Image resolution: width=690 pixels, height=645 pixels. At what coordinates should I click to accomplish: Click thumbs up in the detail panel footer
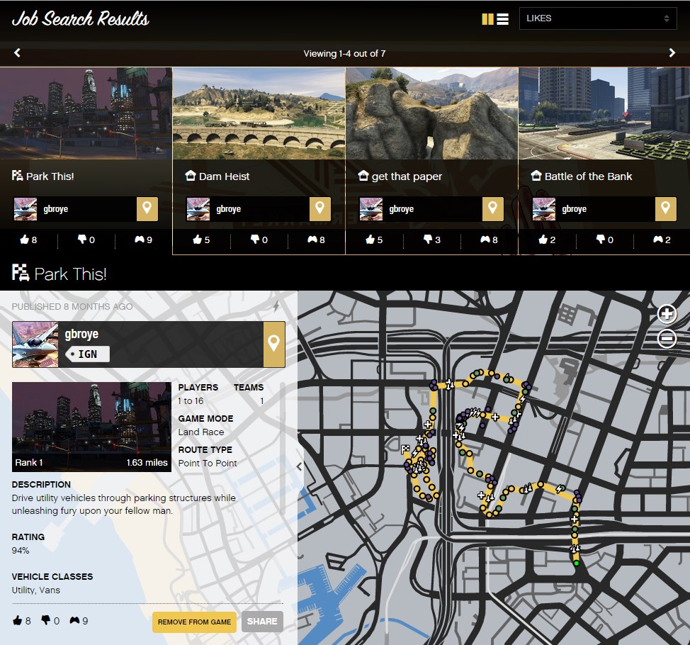tap(17, 621)
